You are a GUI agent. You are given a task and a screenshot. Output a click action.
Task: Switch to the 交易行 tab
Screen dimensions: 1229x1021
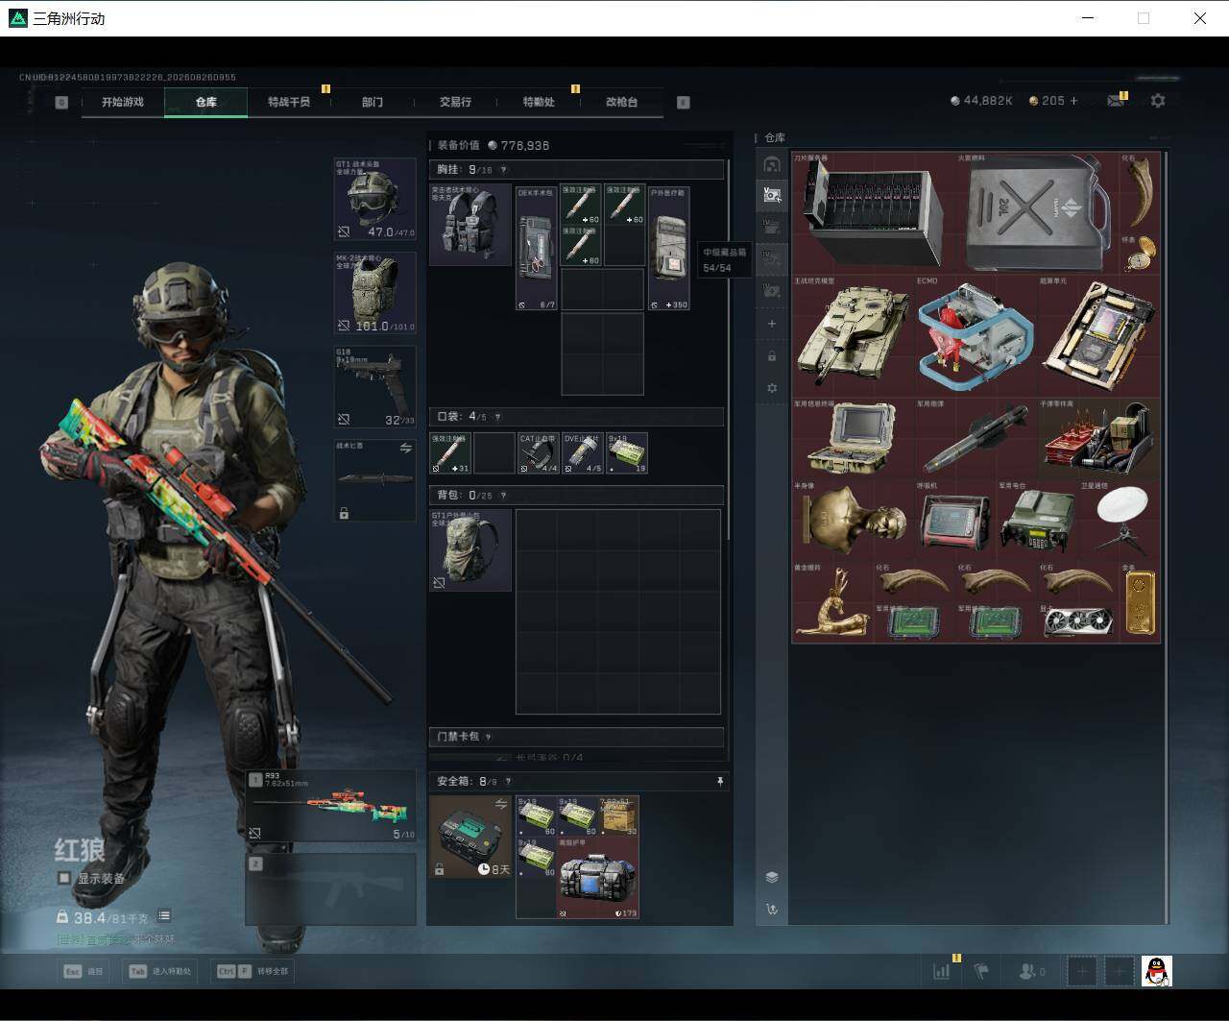(x=455, y=102)
